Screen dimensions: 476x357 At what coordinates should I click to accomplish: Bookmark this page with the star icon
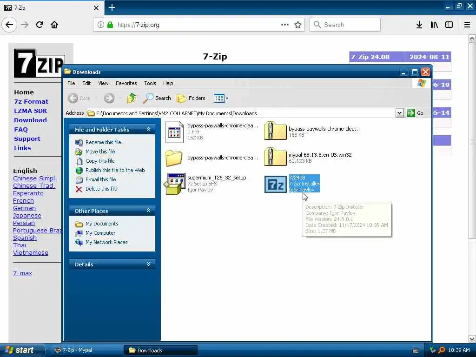tap(298, 25)
